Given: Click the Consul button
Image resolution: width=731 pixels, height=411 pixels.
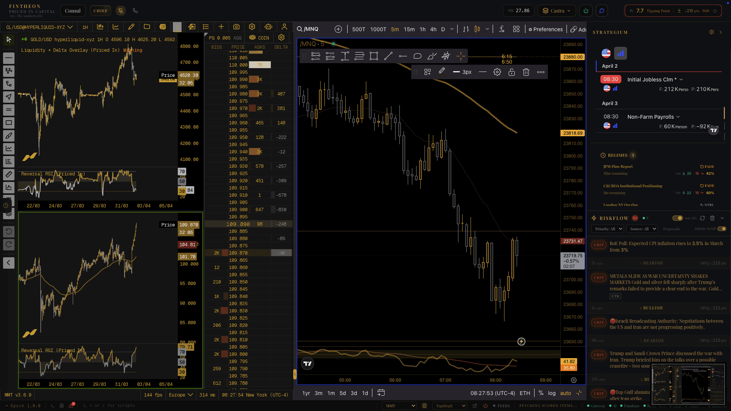Looking at the screenshot, I should pos(73,11).
